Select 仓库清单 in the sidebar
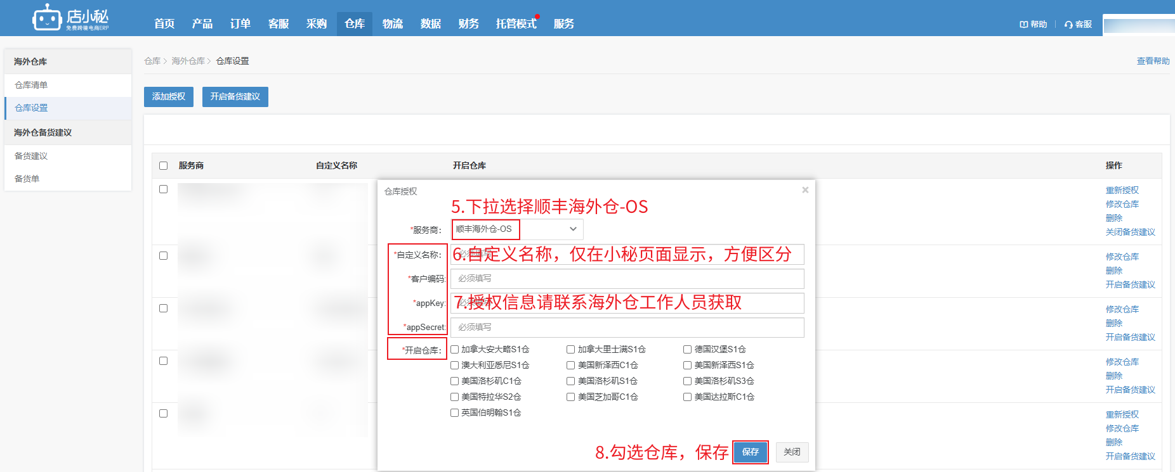The image size is (1175, 472). point(68,85)
